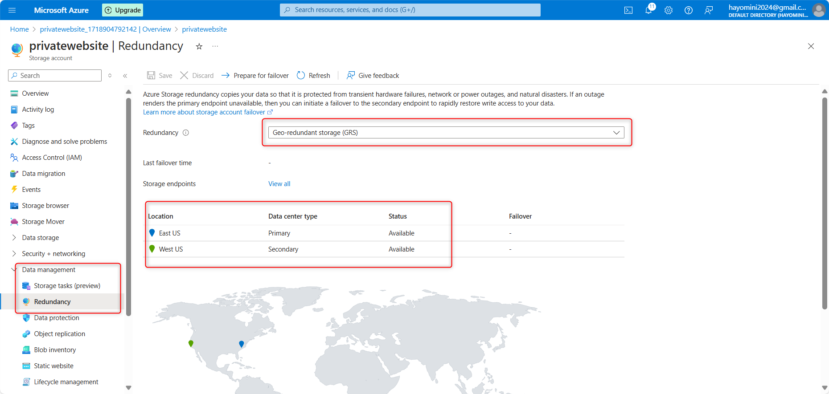Open Cloud Shell from the top bar
Image resolution: width=829 pixels, height=394 pixels.
[x=628, y=10]
